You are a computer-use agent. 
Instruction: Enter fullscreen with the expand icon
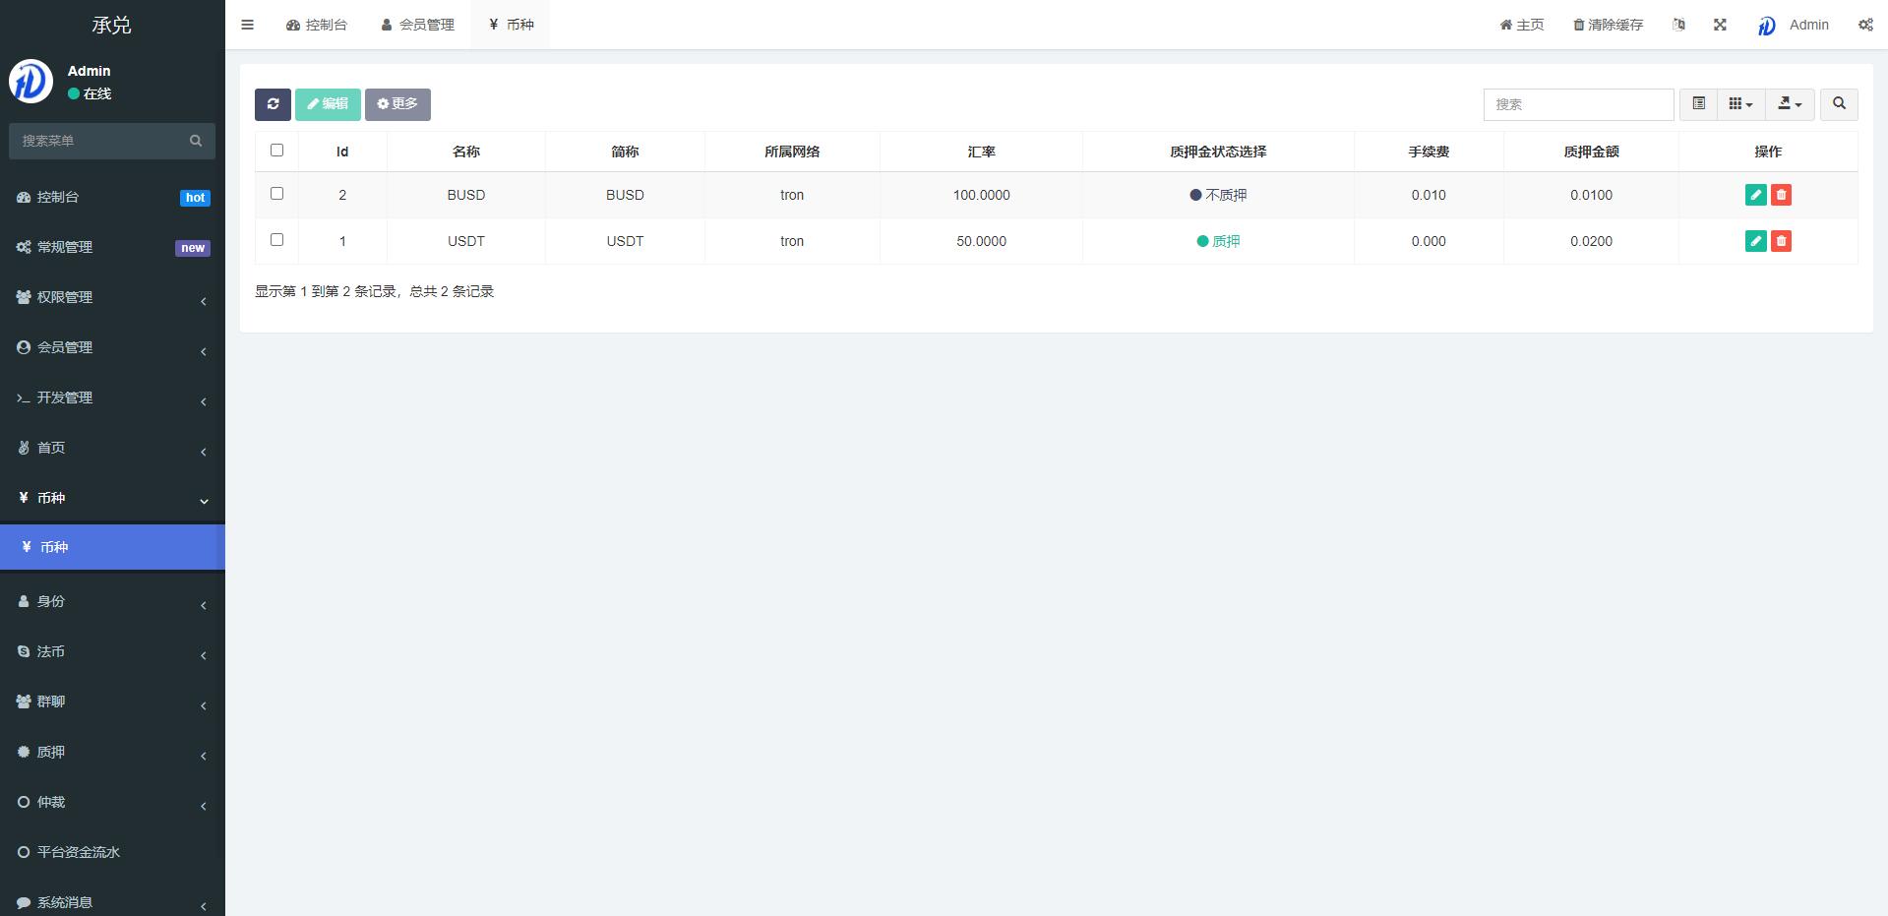tap(1720, 25)
